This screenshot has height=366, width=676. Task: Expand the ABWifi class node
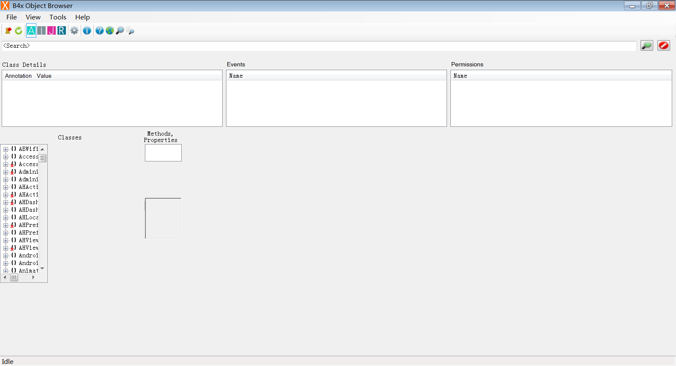coord(6,149)
